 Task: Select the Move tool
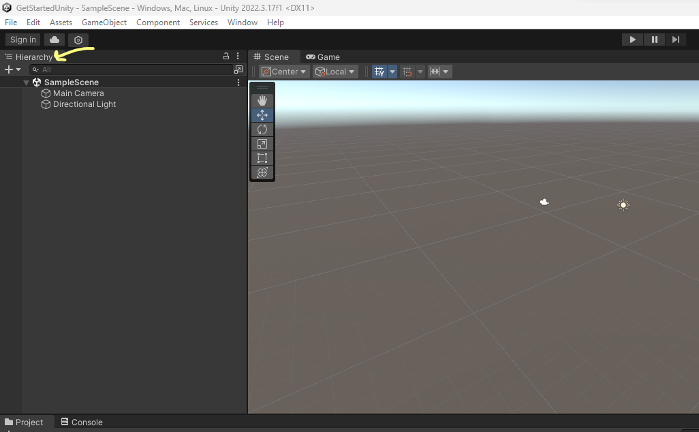(262, 115)
